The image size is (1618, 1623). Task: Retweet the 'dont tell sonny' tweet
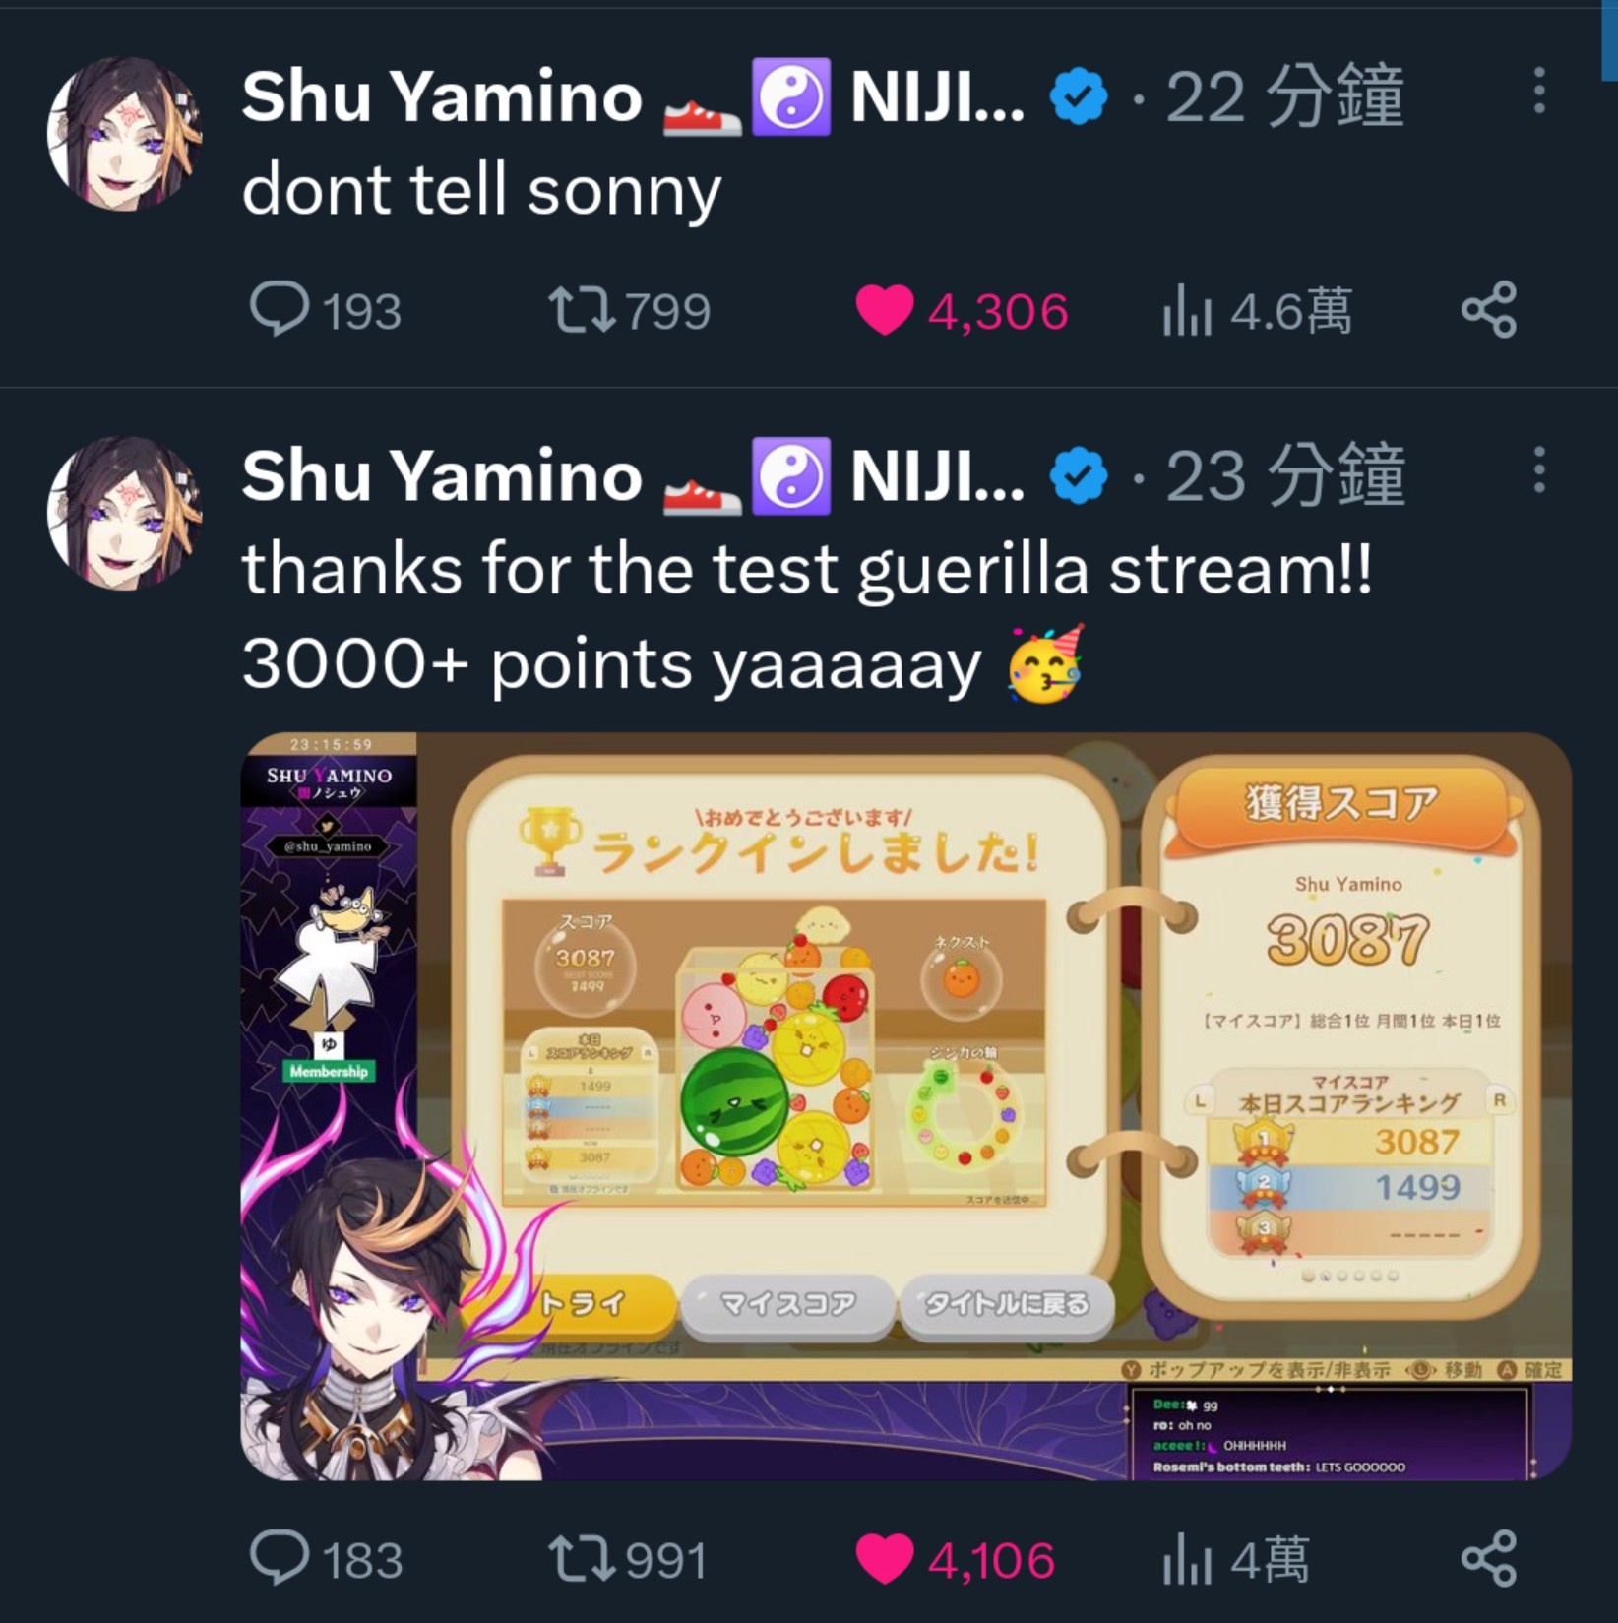628,310
